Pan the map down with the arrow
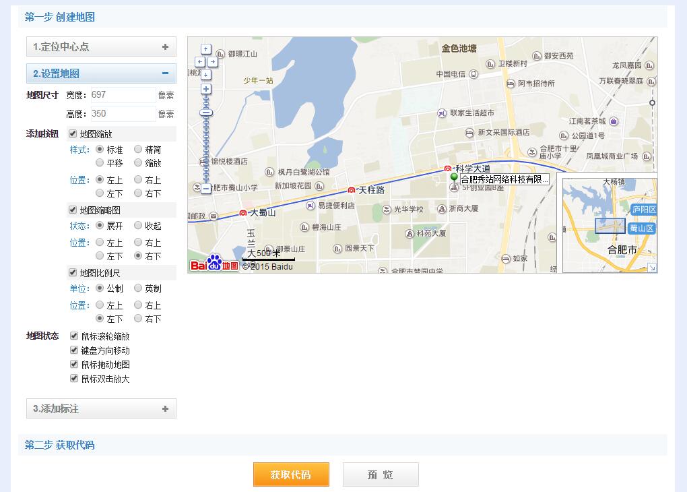The image size is (687, 492). pyautogui.click(x=206, y=73)
